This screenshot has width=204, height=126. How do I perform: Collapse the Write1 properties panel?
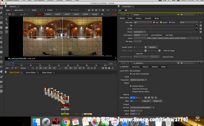coord(120,15)
